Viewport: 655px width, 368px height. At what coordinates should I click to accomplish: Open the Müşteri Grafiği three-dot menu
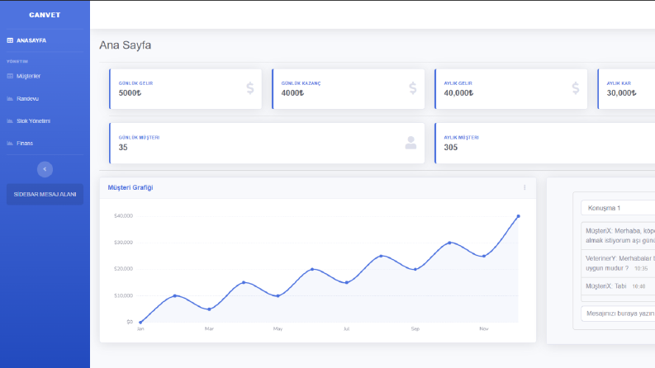524,188
